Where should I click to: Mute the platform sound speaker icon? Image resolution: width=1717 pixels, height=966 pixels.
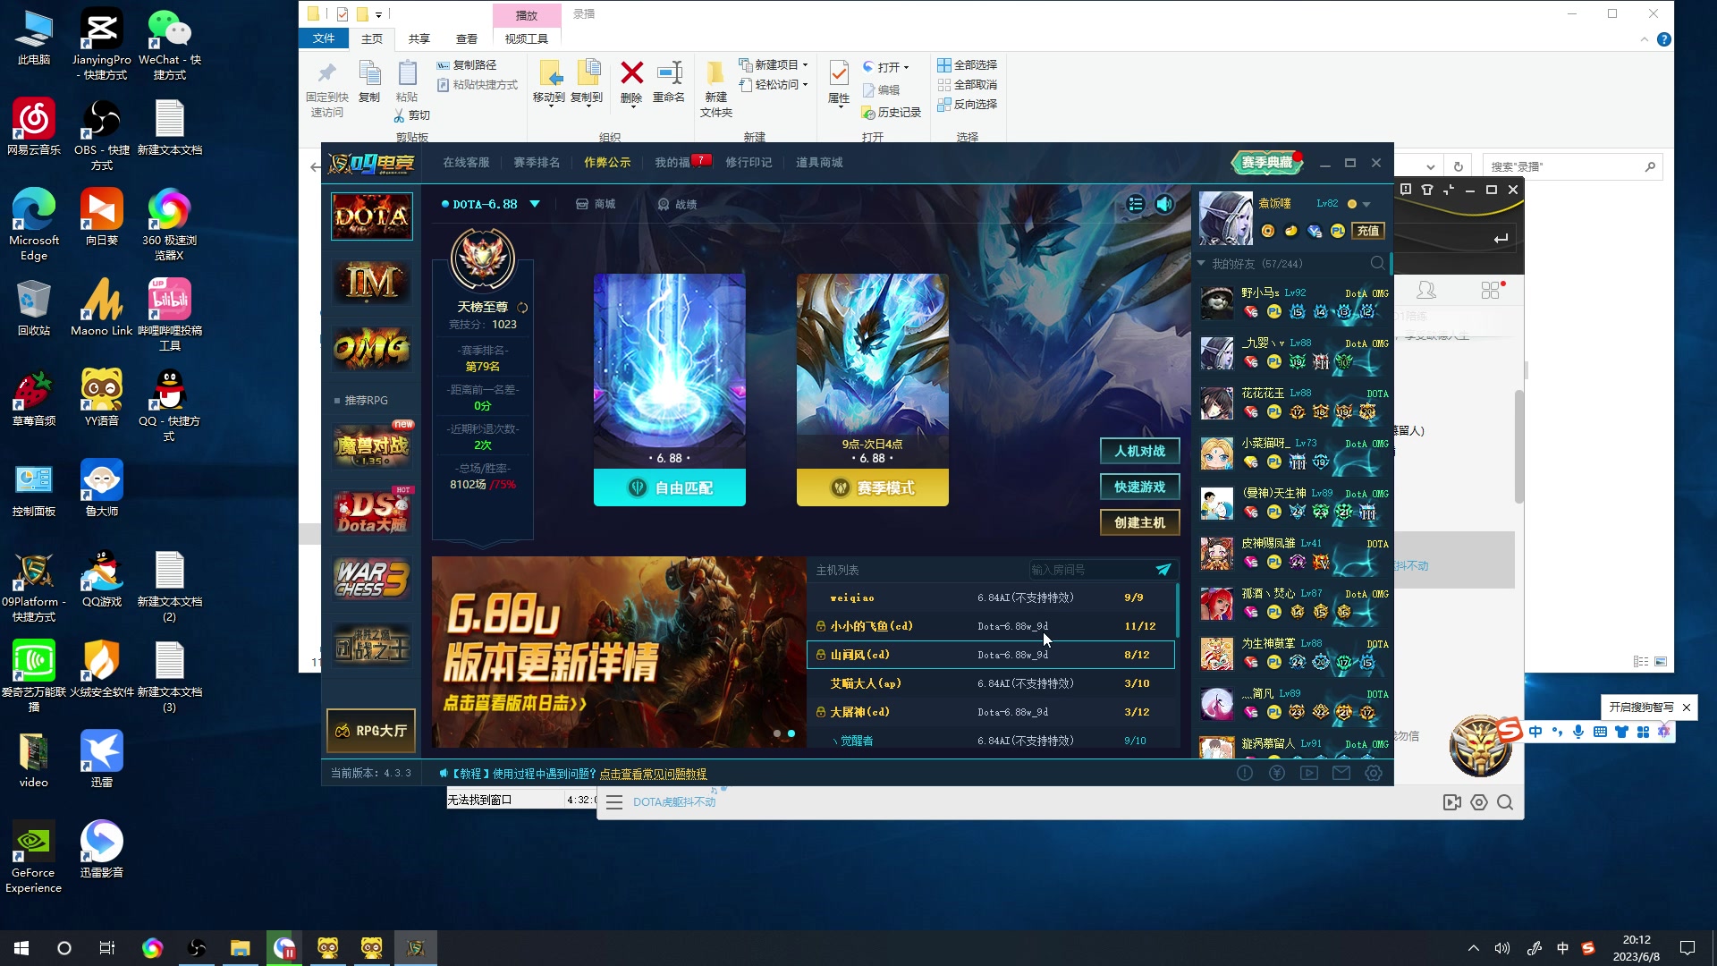tap(1164, 204)
